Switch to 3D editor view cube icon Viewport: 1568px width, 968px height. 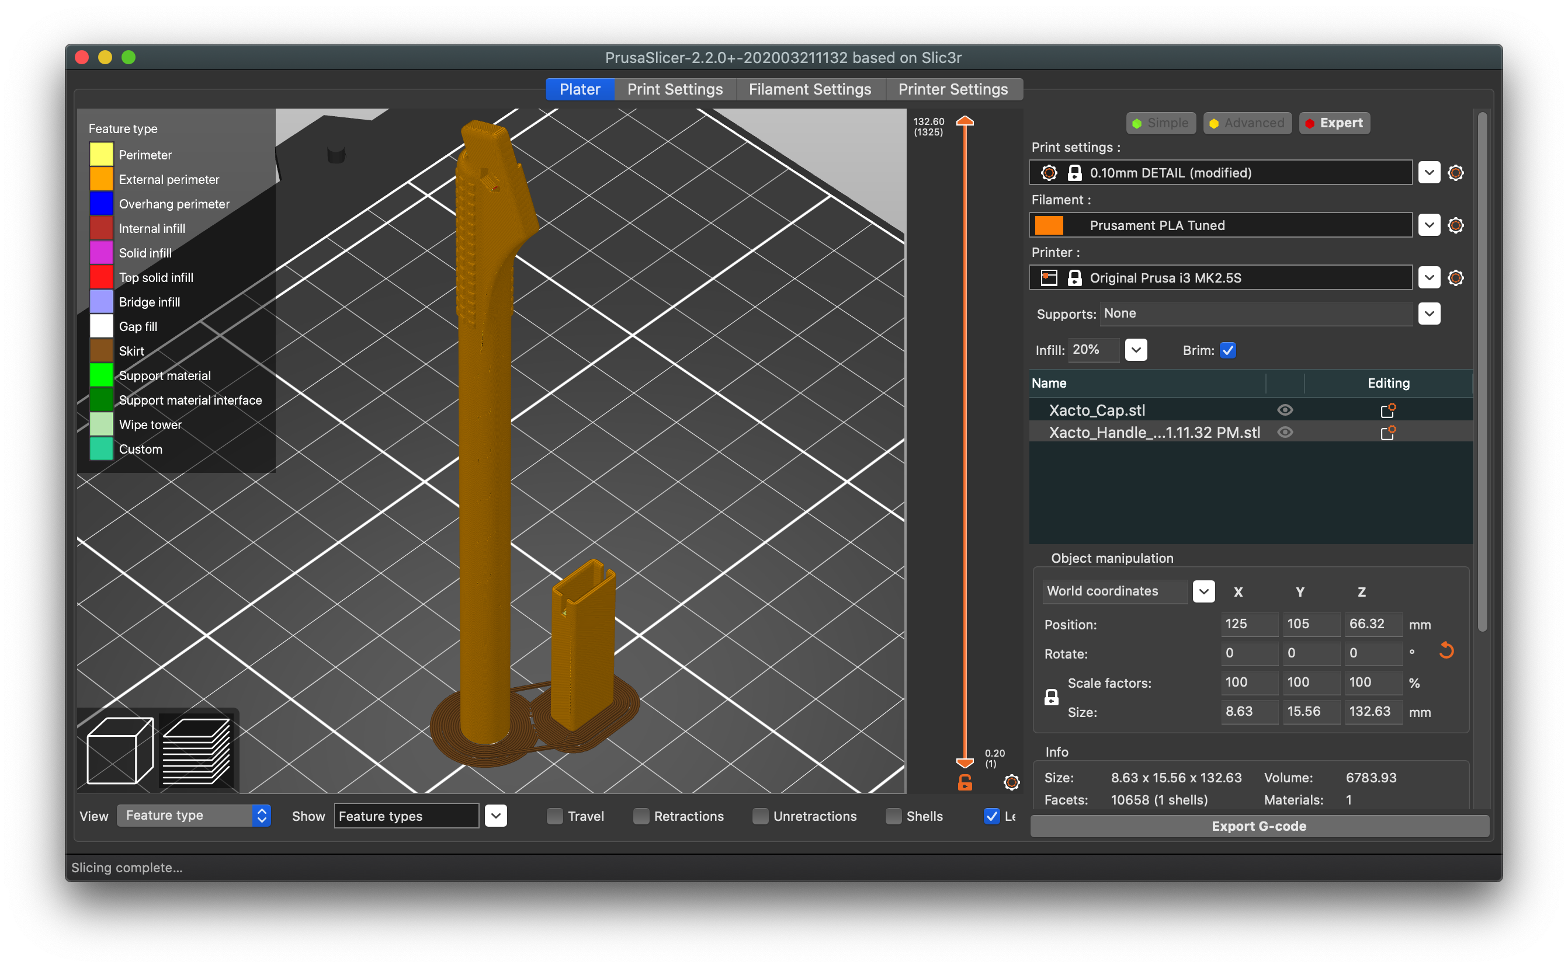coord(120,750)
